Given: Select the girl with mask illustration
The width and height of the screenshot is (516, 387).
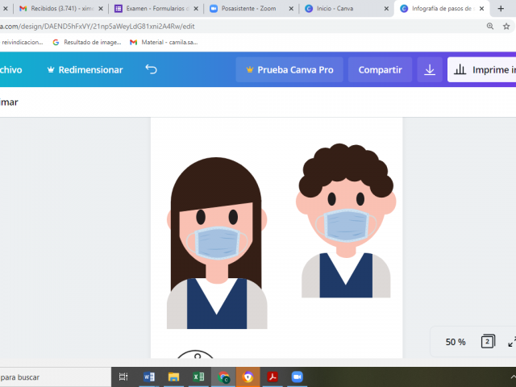Looking at the screenshot, I should tap(215, 242).
